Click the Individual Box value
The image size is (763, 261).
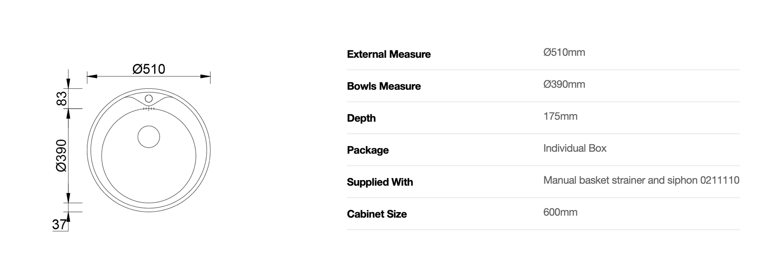(575, 148)
